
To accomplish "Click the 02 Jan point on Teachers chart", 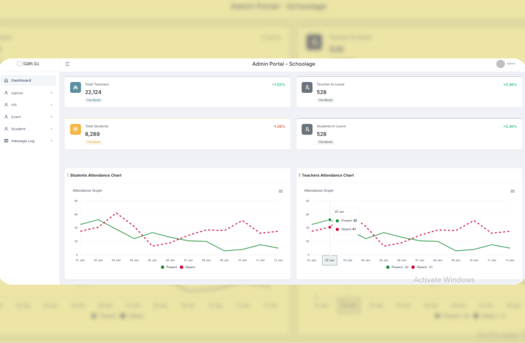I will 330,220.
